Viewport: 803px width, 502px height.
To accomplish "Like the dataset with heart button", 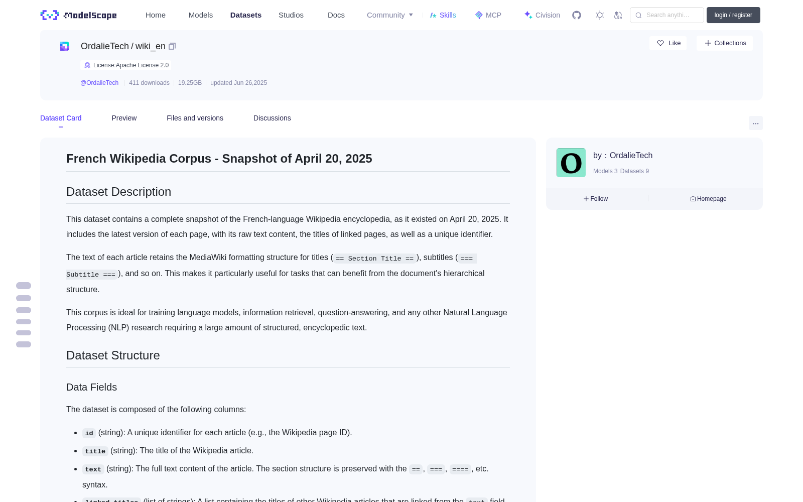I will coord(668,43).
